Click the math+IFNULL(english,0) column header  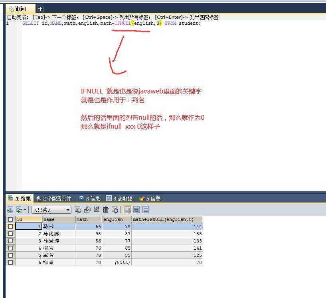click(x=167, y=219)
